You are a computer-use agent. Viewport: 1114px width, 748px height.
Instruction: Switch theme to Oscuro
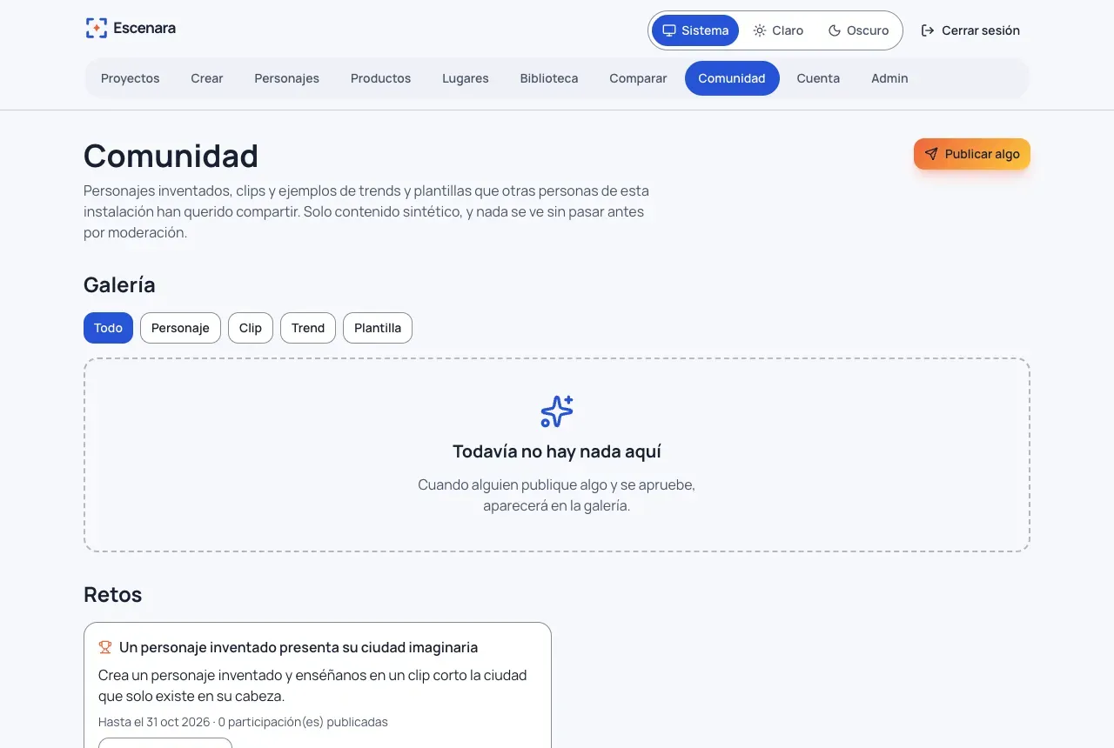tap(858, 30)
